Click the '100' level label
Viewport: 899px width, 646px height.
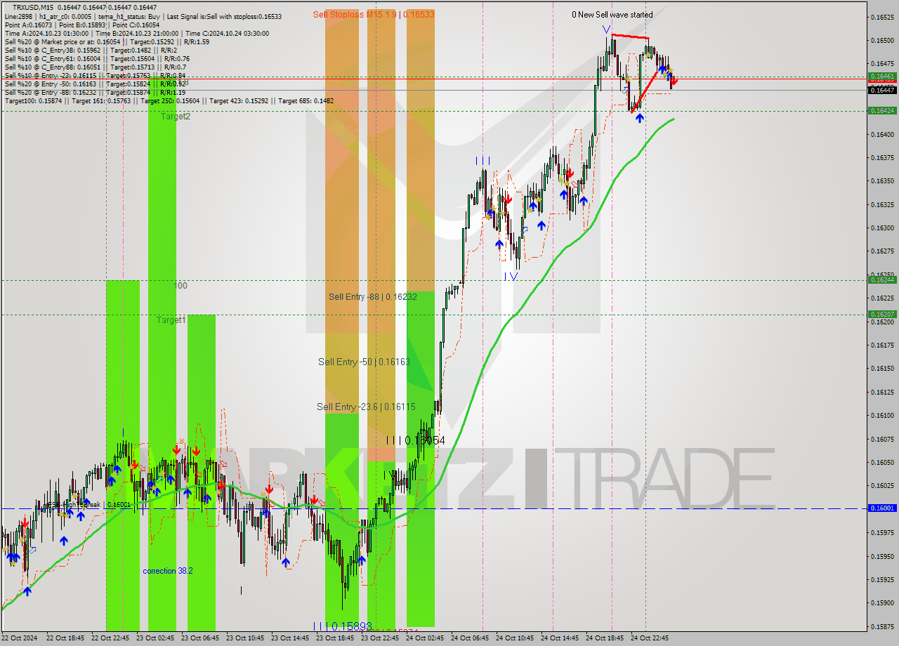click(181, 286)
